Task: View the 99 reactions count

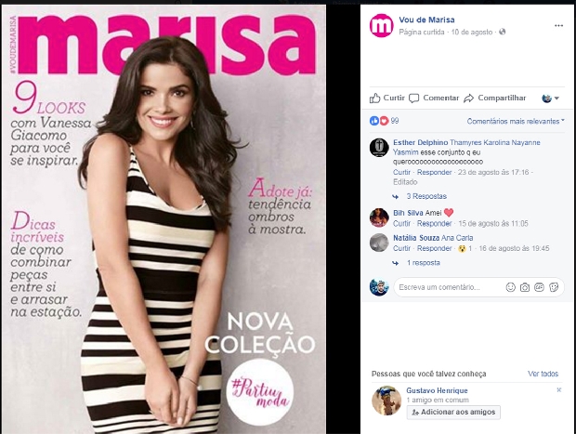Action: [x=395, y=121]
